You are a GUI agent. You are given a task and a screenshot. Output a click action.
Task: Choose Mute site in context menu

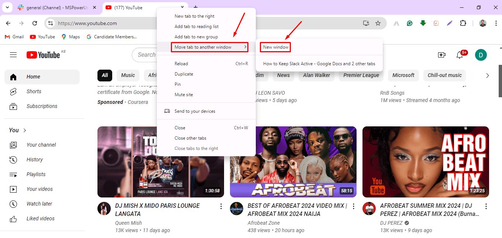[206, 95]
